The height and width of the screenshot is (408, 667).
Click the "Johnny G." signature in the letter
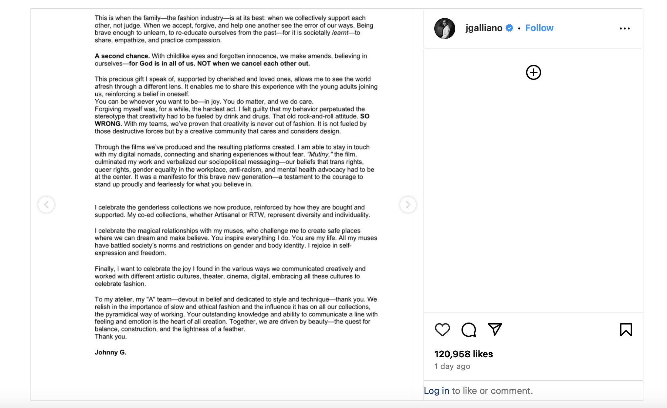[110, 352]
